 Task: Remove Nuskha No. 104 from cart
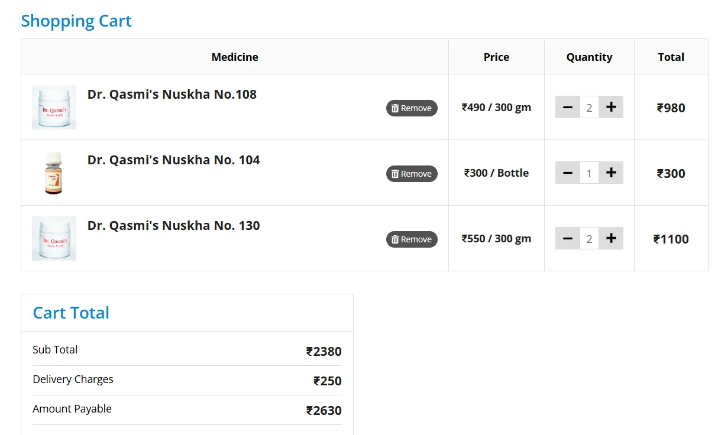412,174
